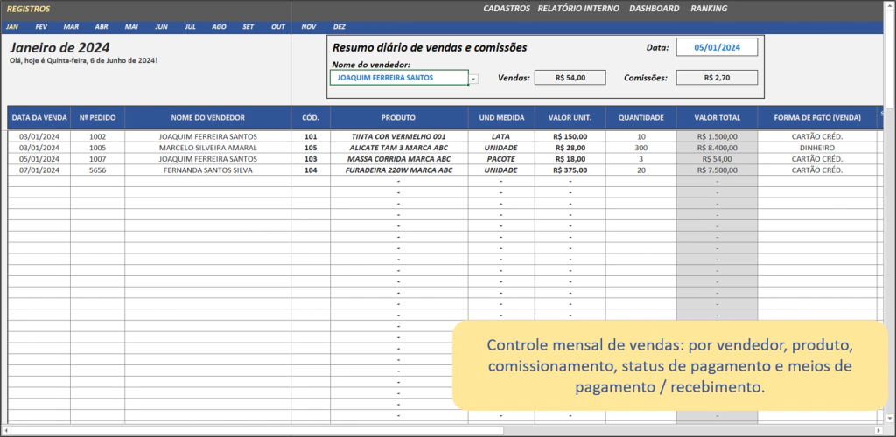Viewport: 896px width, 437px height.
Task: Go to CADASTROS sheet
Action: click(507, 9)
